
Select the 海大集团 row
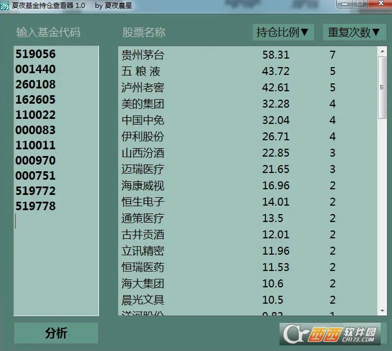click(x=247, y=283)
